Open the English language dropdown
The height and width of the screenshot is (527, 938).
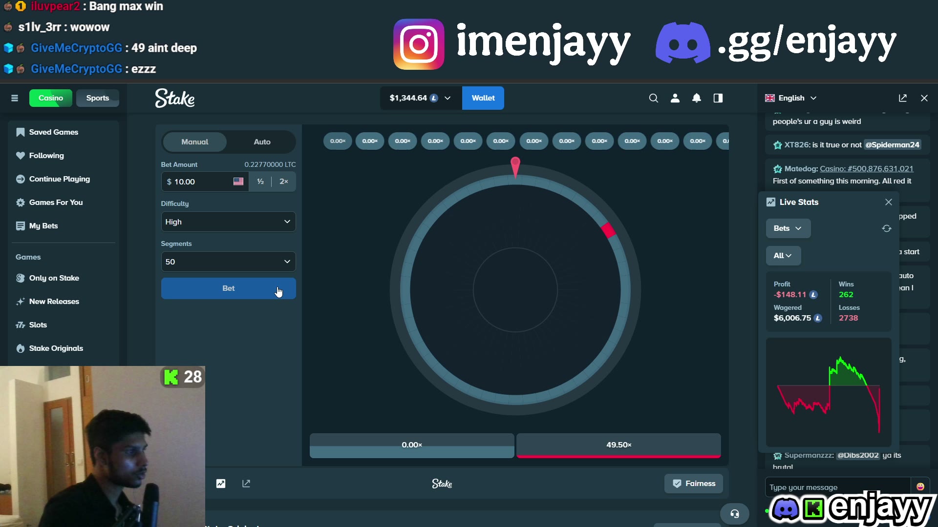(x=791, y=98)
